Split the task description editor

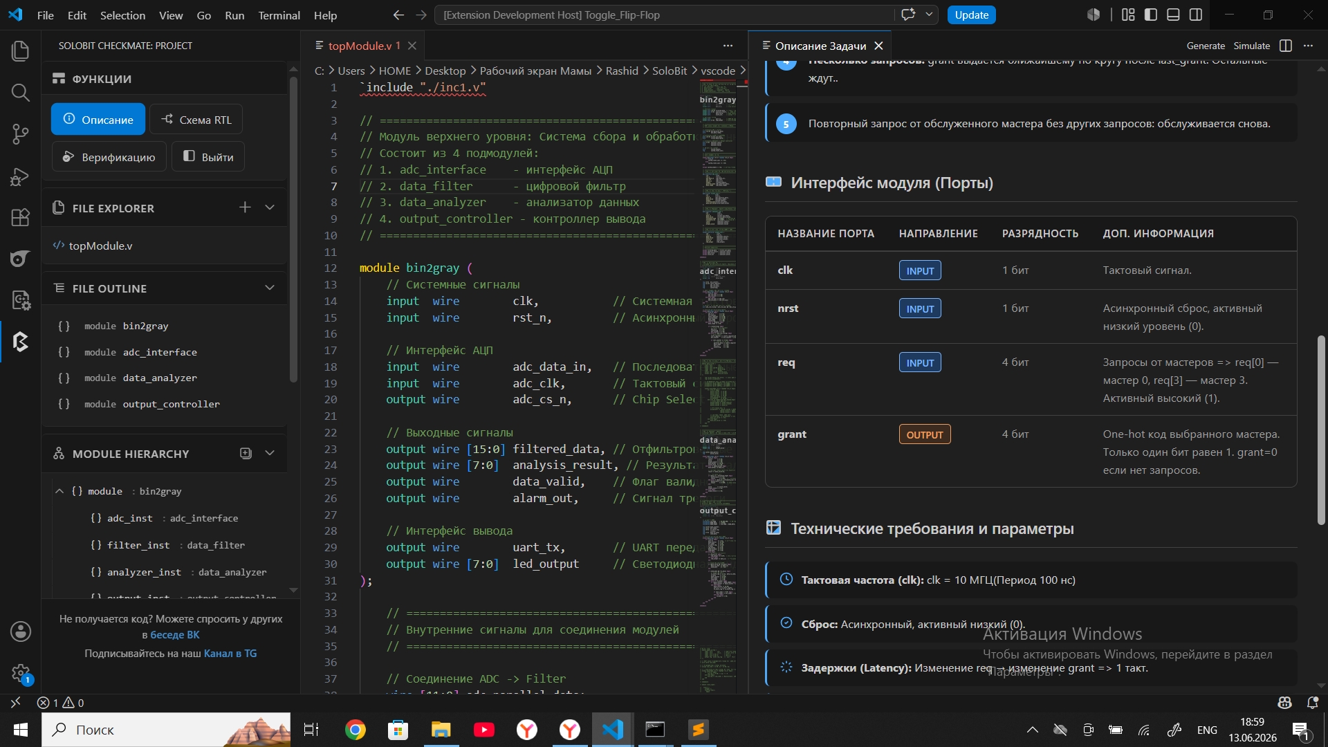(x=1286, y=46)
